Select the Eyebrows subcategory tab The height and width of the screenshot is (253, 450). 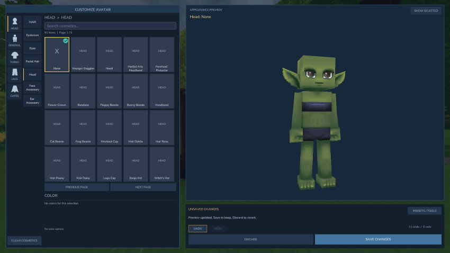pyautogui.click(x=32, y=35)
